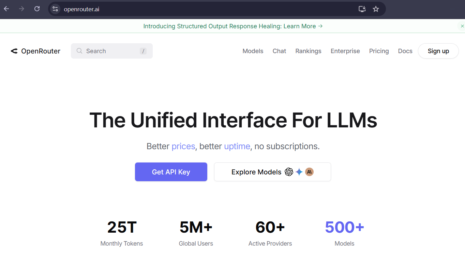The height and width of the screenshot is (265, 465).
Task: Click the Anthropic logo icon
Action: tap(309, 172)
